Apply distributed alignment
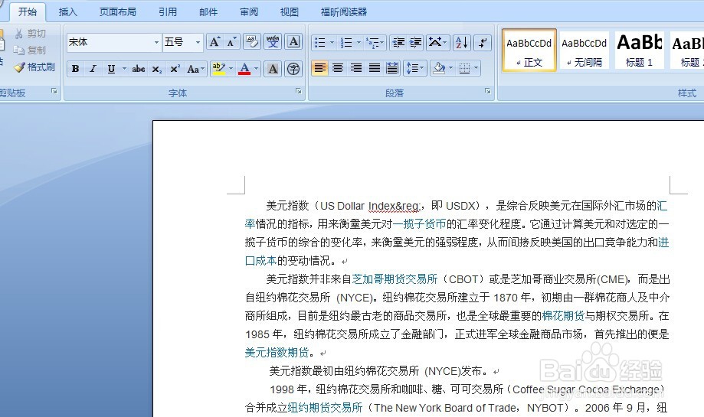 [392, 68]
